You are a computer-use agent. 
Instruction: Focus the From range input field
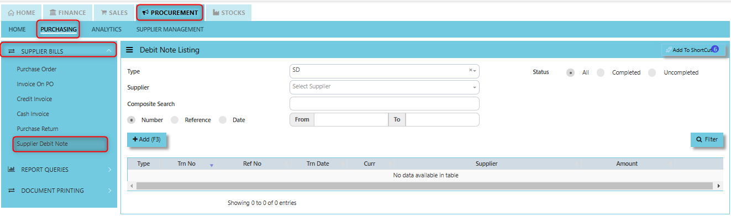click(x=351, y=119)
